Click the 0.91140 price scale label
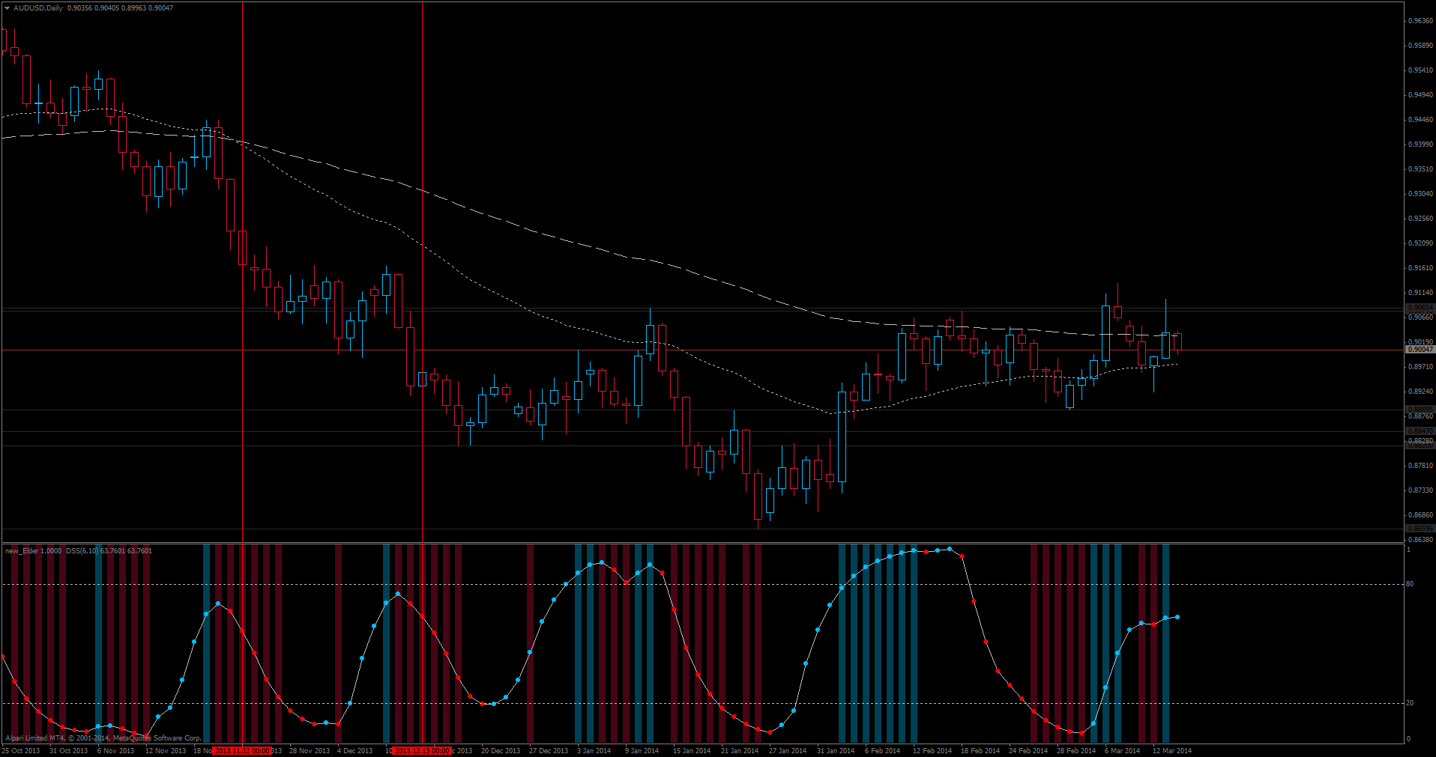Viewport: 1436px width, 757px height. coord(1420,293)
